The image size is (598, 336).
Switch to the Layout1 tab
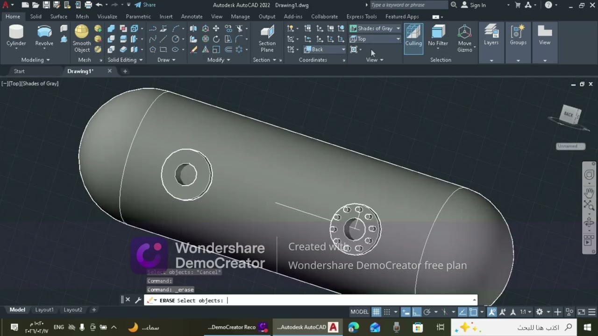[44, 310]
